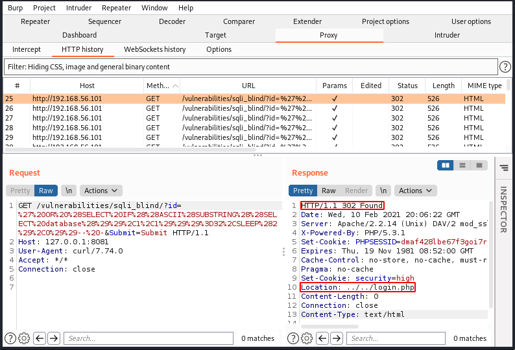Viewport: 515px width, 350px height.
Task: Open the Repeater menu in menu bar
Action: pos(116,8)
